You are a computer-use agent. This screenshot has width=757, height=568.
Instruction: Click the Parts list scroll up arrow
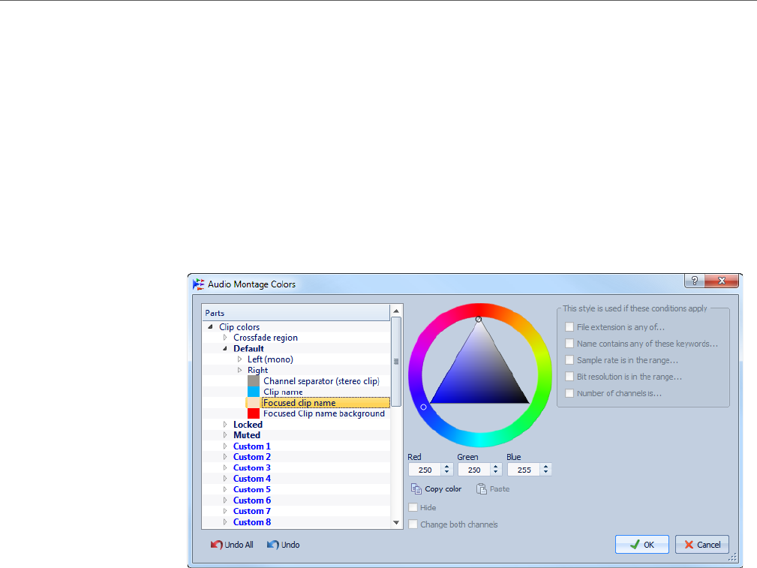pos(396,311)
